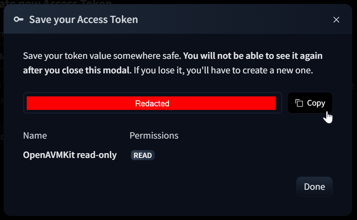Copy the access token value

point(310,103)
